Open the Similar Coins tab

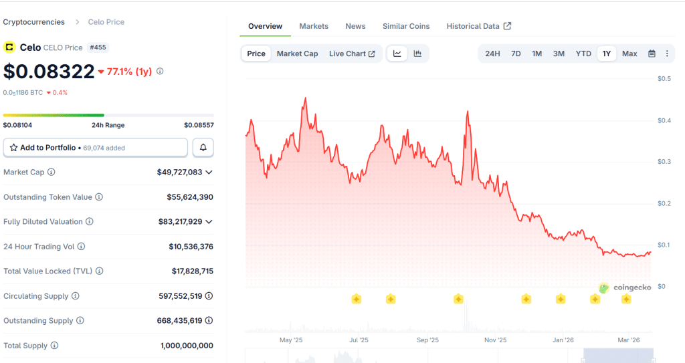[406, 26]
